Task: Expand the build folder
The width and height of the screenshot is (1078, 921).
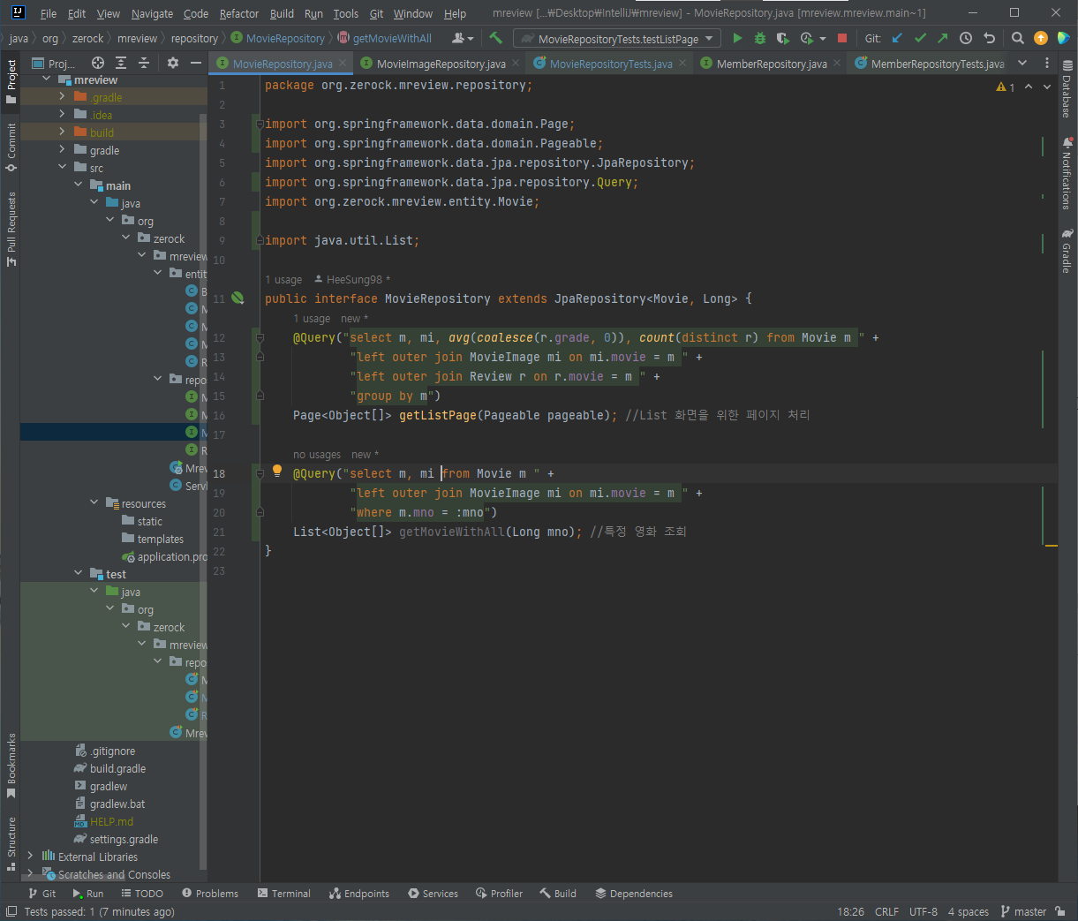Action: pos(62,132)
